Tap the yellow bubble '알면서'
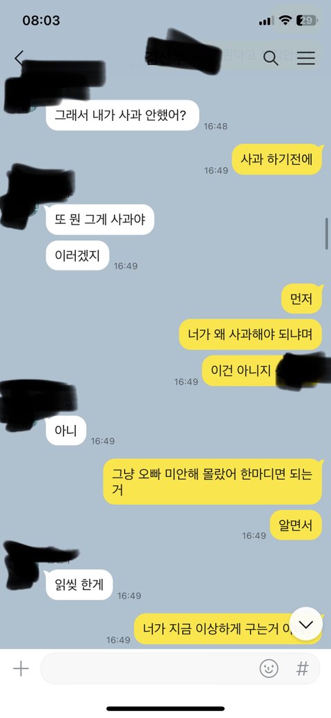The height and width of the screenshot is (718, 331). click(296, 525)
